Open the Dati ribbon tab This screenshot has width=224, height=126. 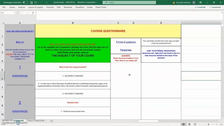[x=58, y=7]
